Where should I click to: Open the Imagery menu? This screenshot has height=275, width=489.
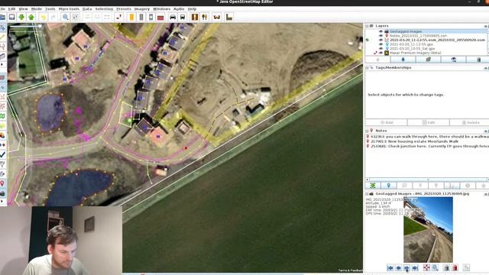point(142,9)
